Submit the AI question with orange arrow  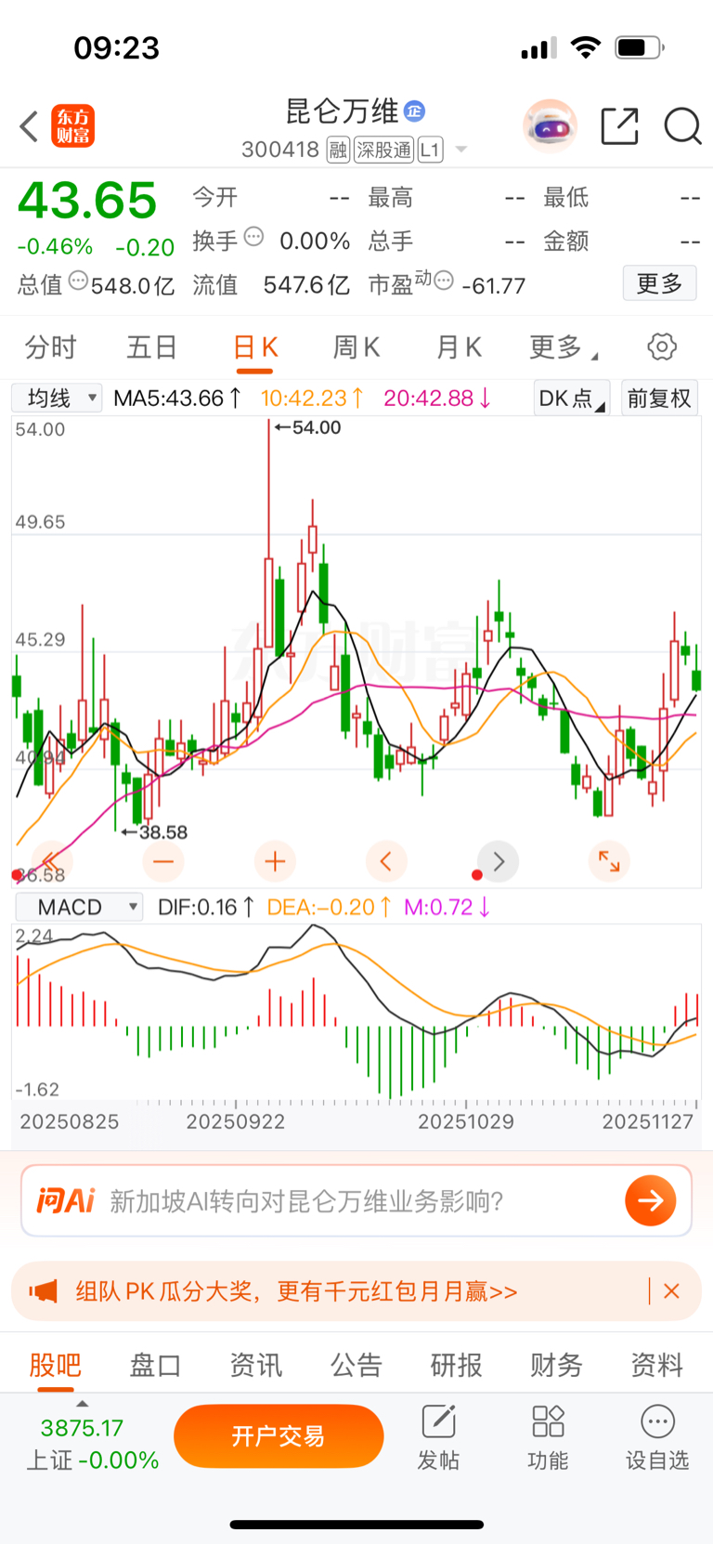pyautogui.click(x=650, y=1200)
